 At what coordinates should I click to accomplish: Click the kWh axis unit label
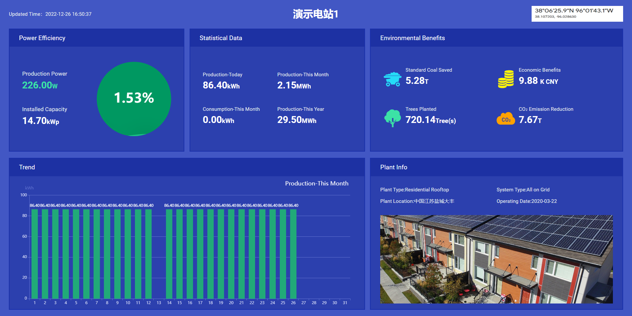(x=29, y=188)
